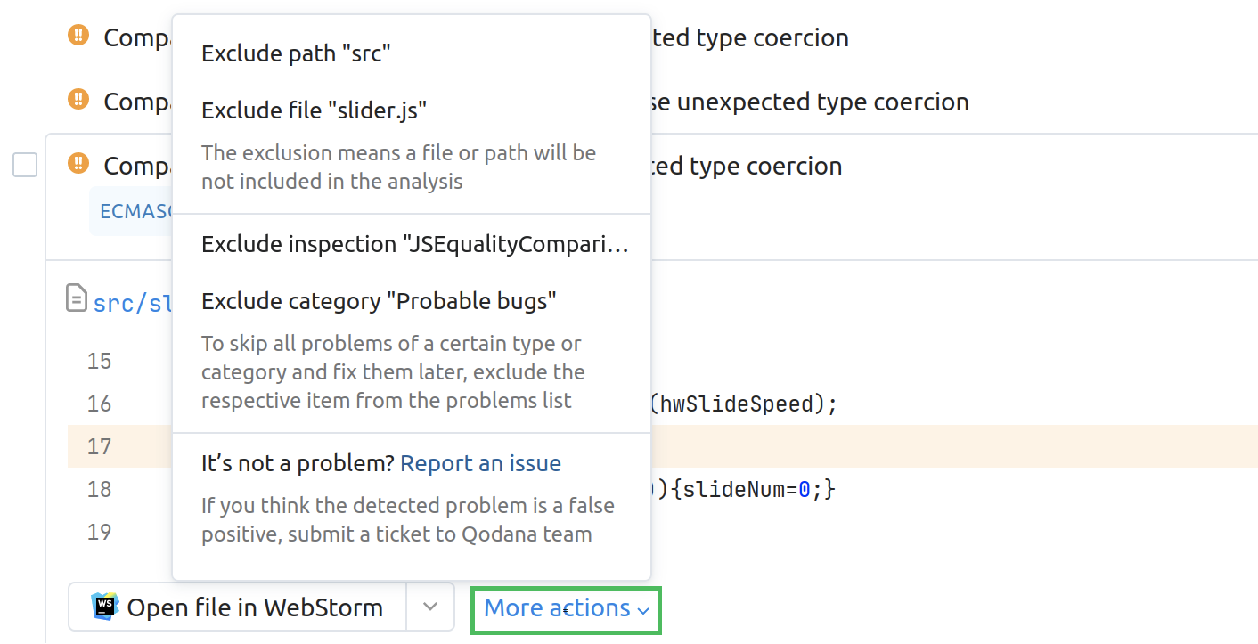1258x644 pixels.
Task: Click the second orange warning icon
Action: 78,101
